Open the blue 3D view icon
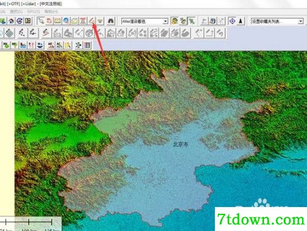 click(212, 21)
